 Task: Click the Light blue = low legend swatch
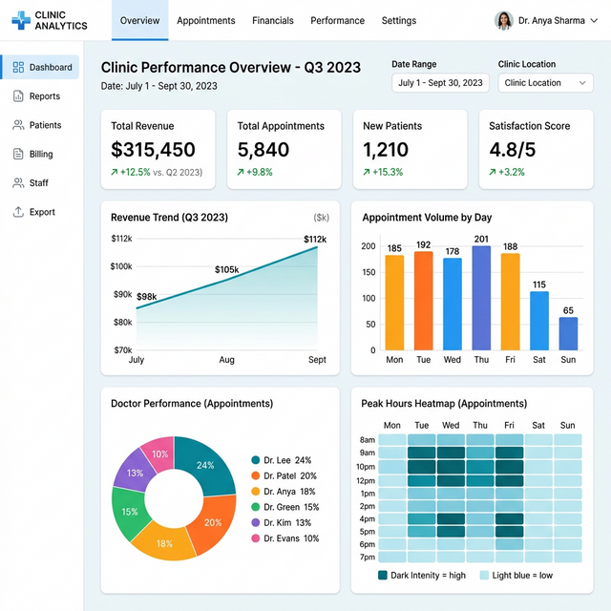pos(484,575)
